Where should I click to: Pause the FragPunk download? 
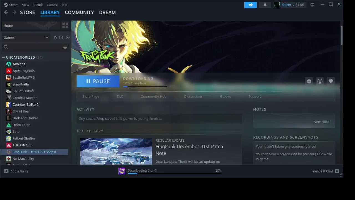pos(98,81)
